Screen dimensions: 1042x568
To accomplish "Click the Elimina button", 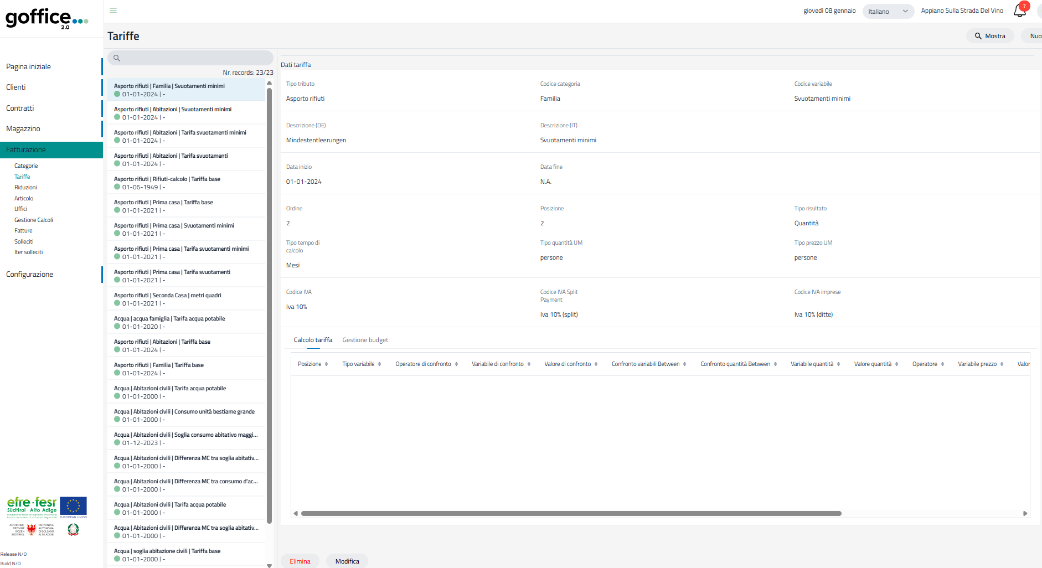I will [300, 561].
